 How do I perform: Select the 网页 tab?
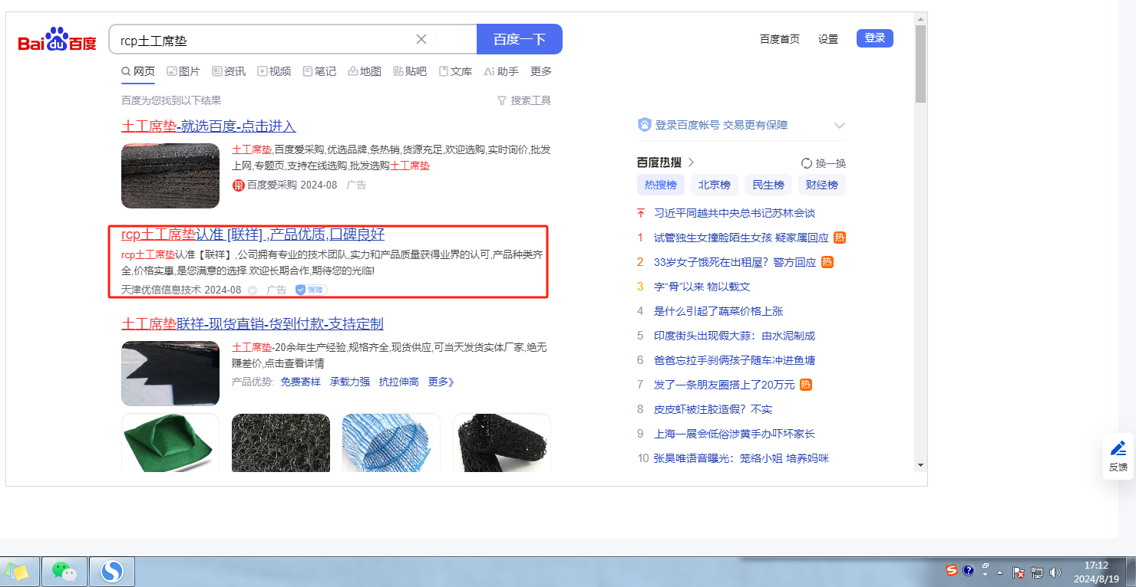click(138, 71)
